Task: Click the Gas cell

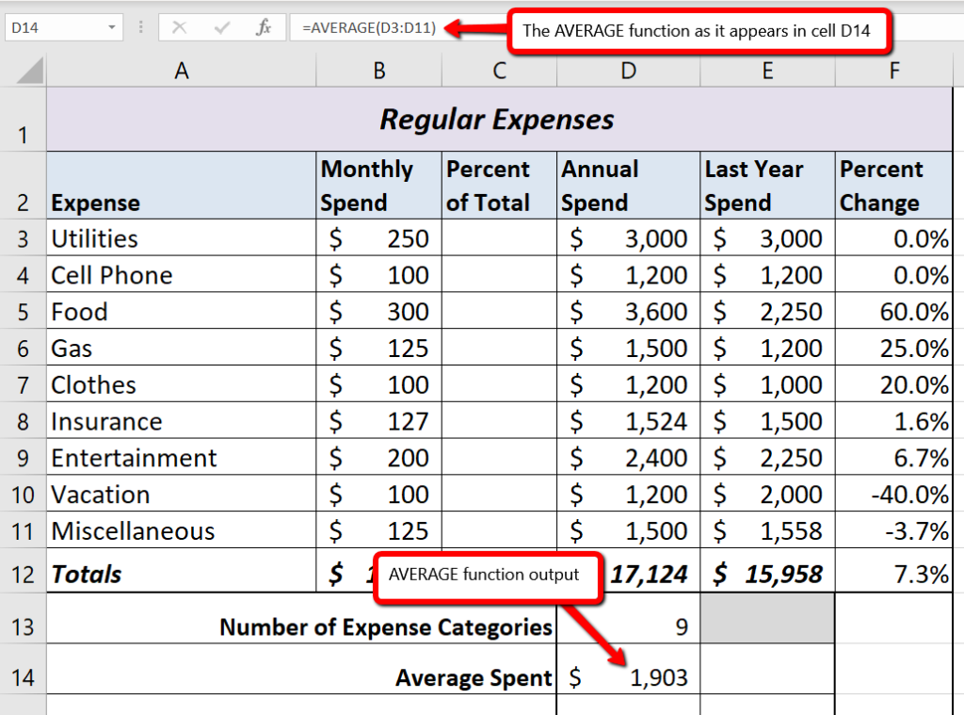Action: tap(182, 347)
